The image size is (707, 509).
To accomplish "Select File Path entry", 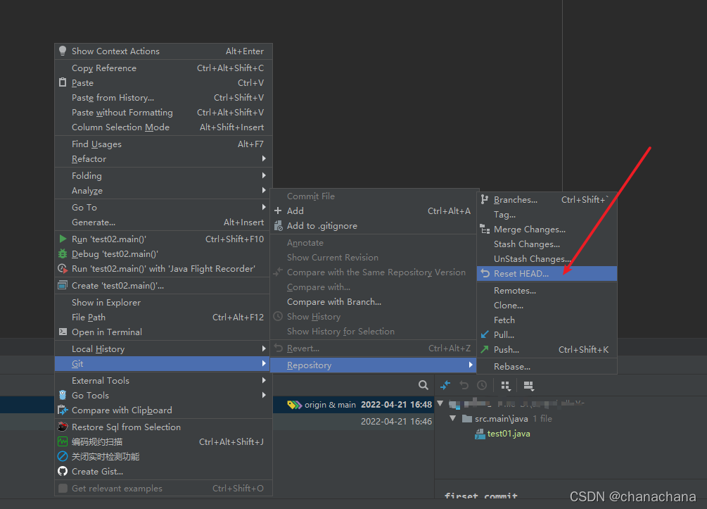I will coord(163,318).
